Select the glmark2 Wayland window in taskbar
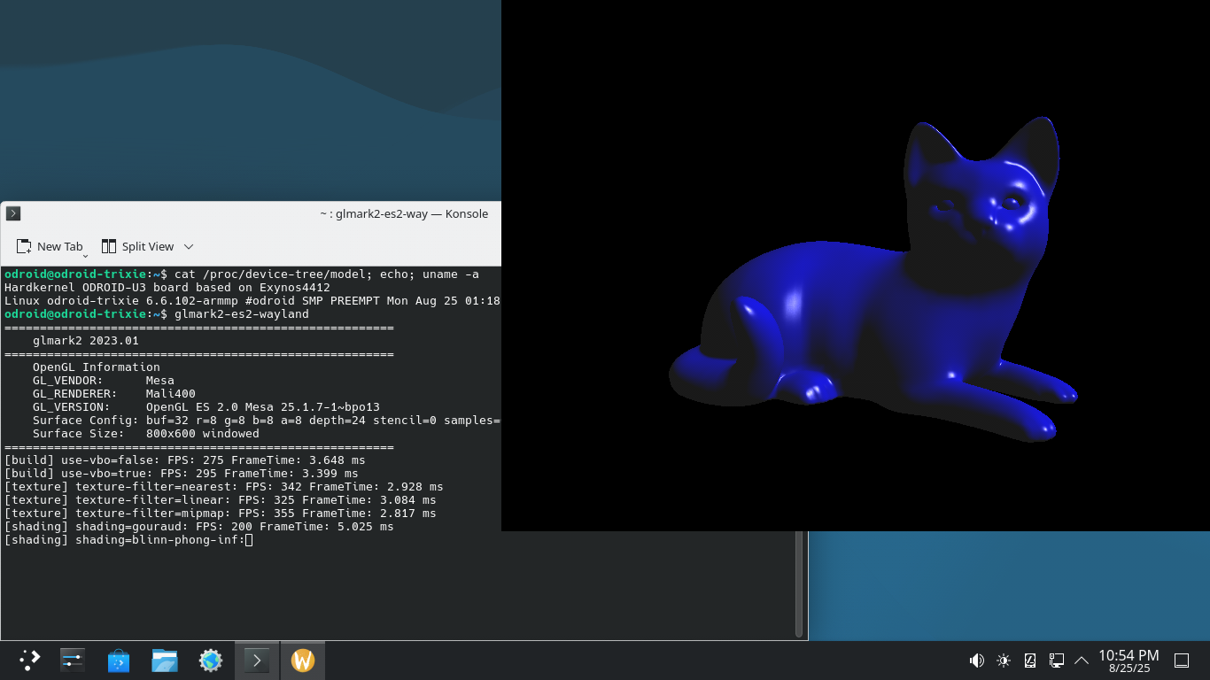 (x=303, y=660)
